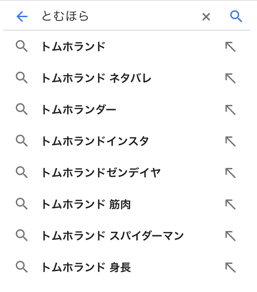Choose the トムホランド 筋肉 suggestion
This screenshot has height=292, width=257.
coord(86,204)
